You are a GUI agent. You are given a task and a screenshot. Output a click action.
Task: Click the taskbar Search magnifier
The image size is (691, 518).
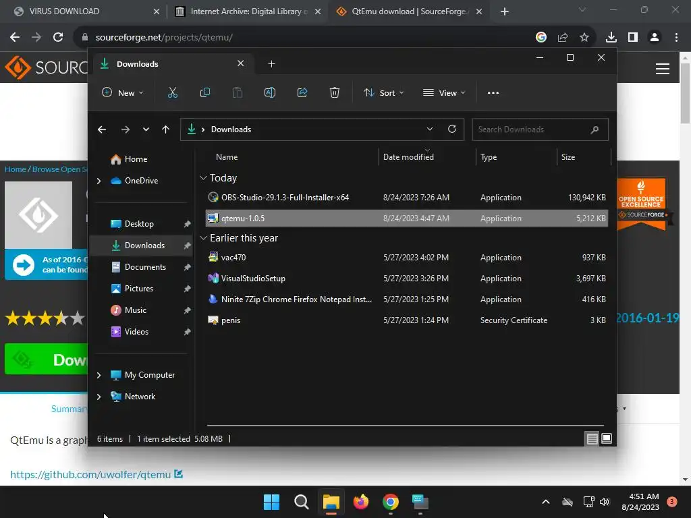[x=302, y=502]
